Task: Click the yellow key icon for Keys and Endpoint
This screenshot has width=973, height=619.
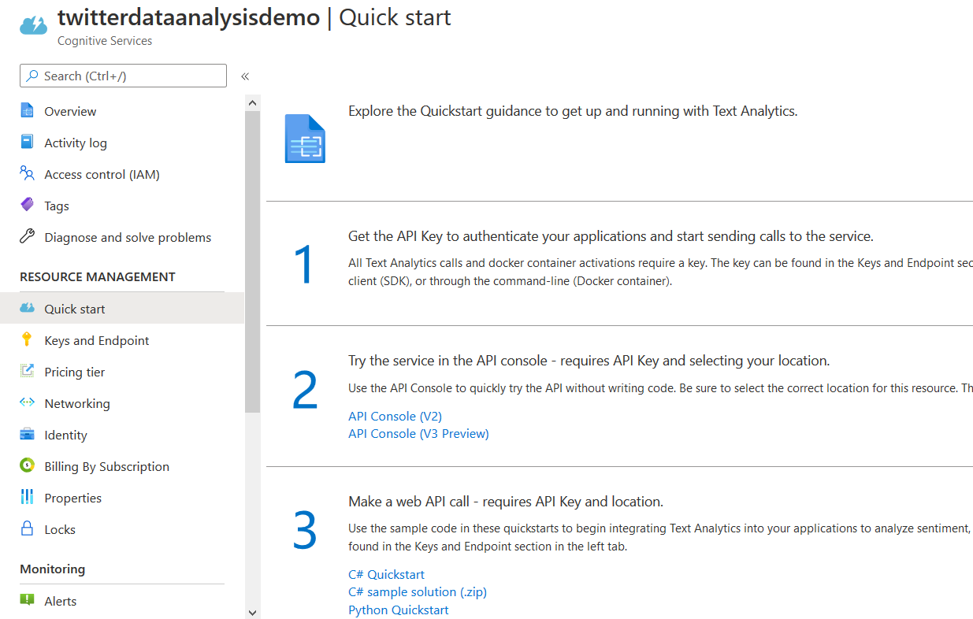Action: coord(28,340)
